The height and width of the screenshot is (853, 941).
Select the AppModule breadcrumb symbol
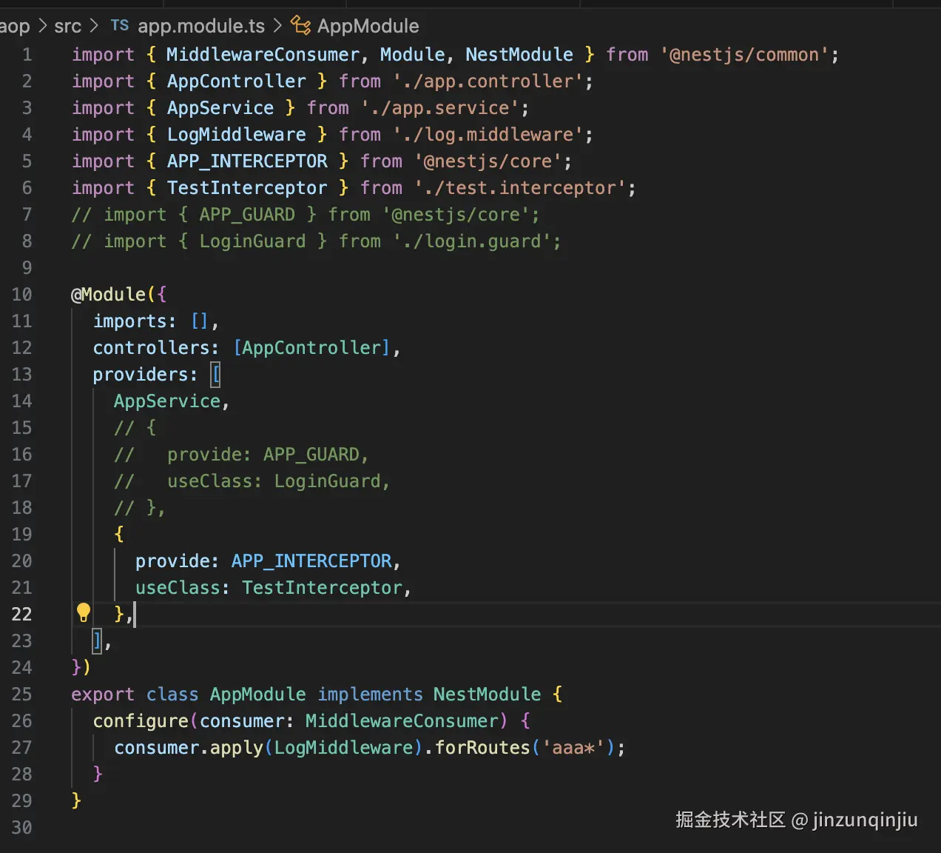point(368,27)
